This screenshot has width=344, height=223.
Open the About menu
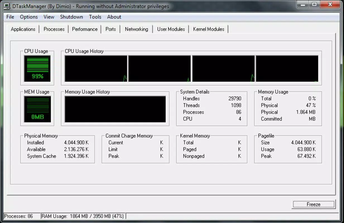(114, 17)
